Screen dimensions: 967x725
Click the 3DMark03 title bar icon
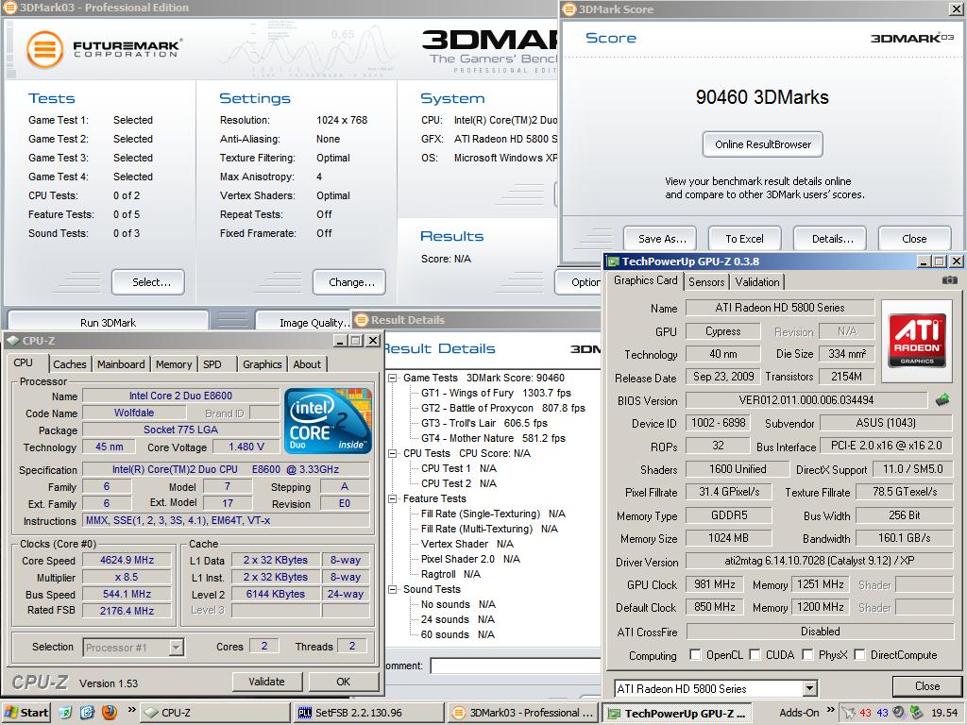pos(9,8)
